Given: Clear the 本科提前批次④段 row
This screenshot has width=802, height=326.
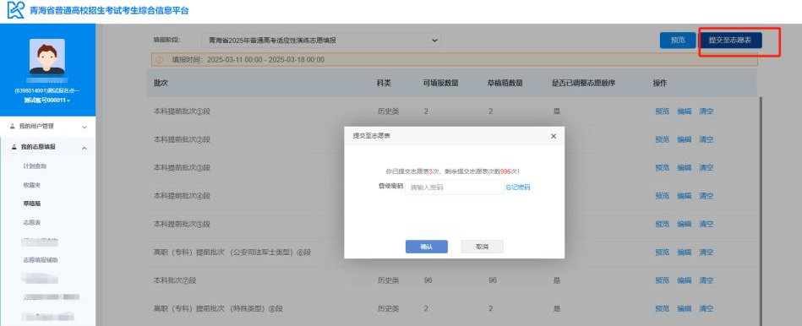Looking at the screenshot, I should point(706,196).
